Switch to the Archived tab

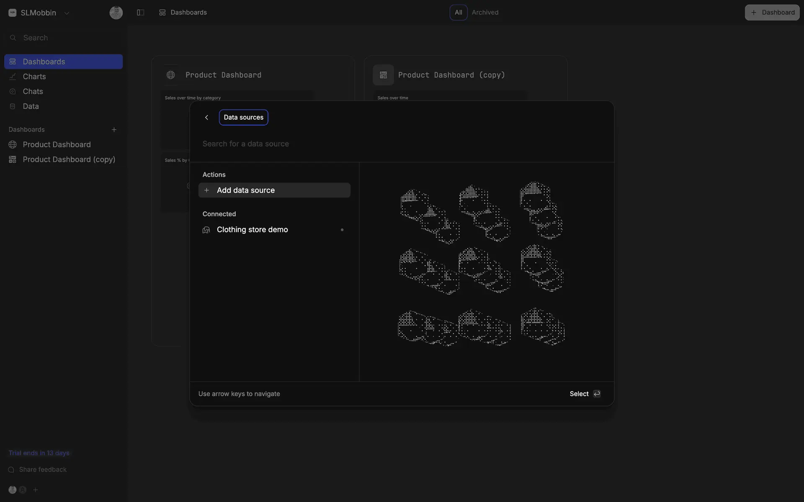click(485, 13)
